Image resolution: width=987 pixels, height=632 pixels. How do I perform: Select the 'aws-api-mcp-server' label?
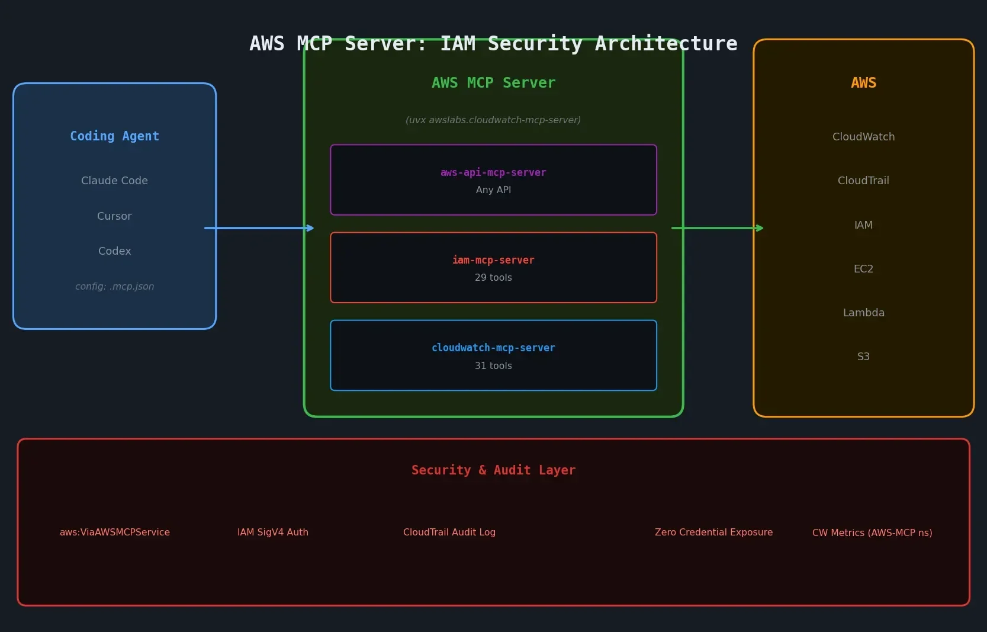coord(493,172)
